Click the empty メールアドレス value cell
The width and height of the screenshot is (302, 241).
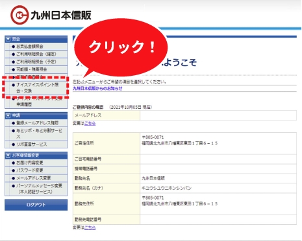(218, 115)
